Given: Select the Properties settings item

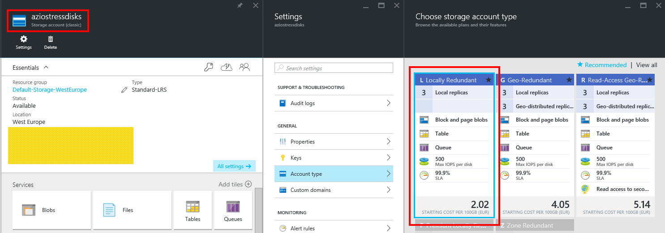Looking at the screenshot, I should pos(334,142).
